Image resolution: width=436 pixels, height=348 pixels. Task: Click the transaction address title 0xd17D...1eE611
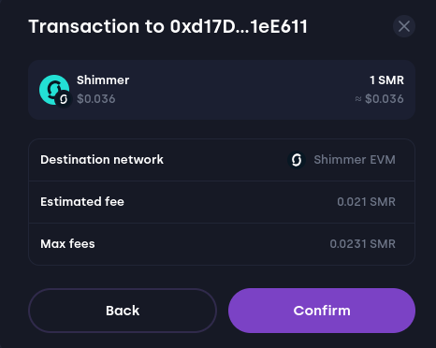coord(239,26)
